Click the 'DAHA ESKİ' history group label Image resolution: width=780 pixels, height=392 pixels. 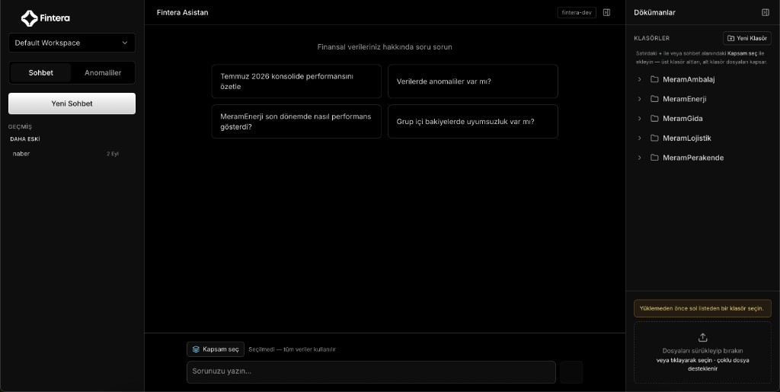(x=25, y=139)
